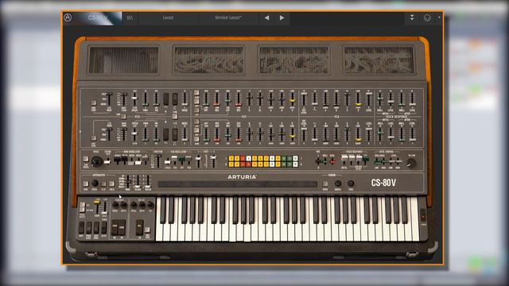Adjust the knob nearest the CS-80V logo
This screenshot has height=286, width=509.
pos(351,184)
